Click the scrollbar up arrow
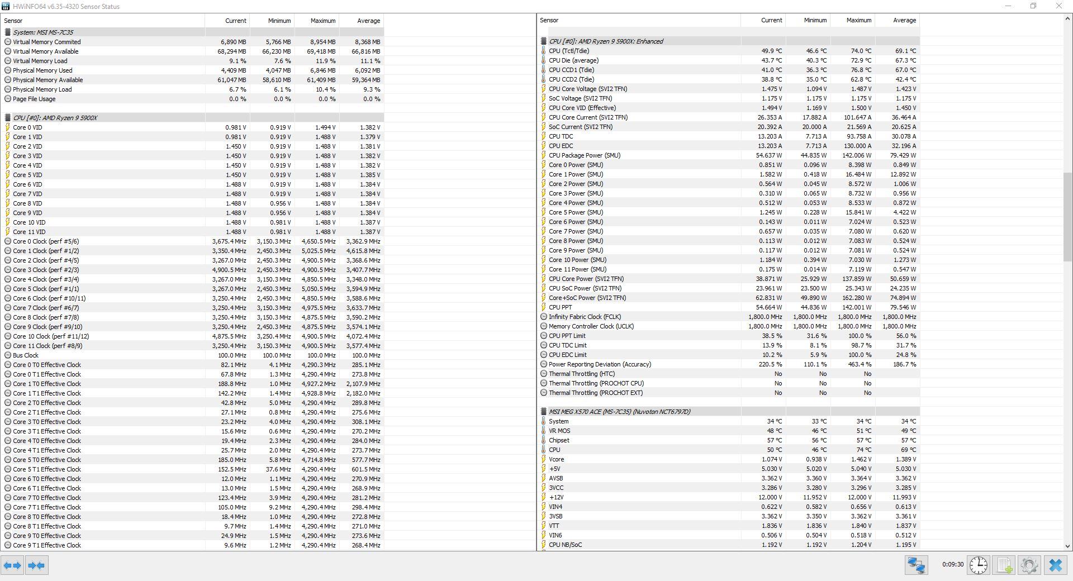1073x581 pixels. (1067, 18)
